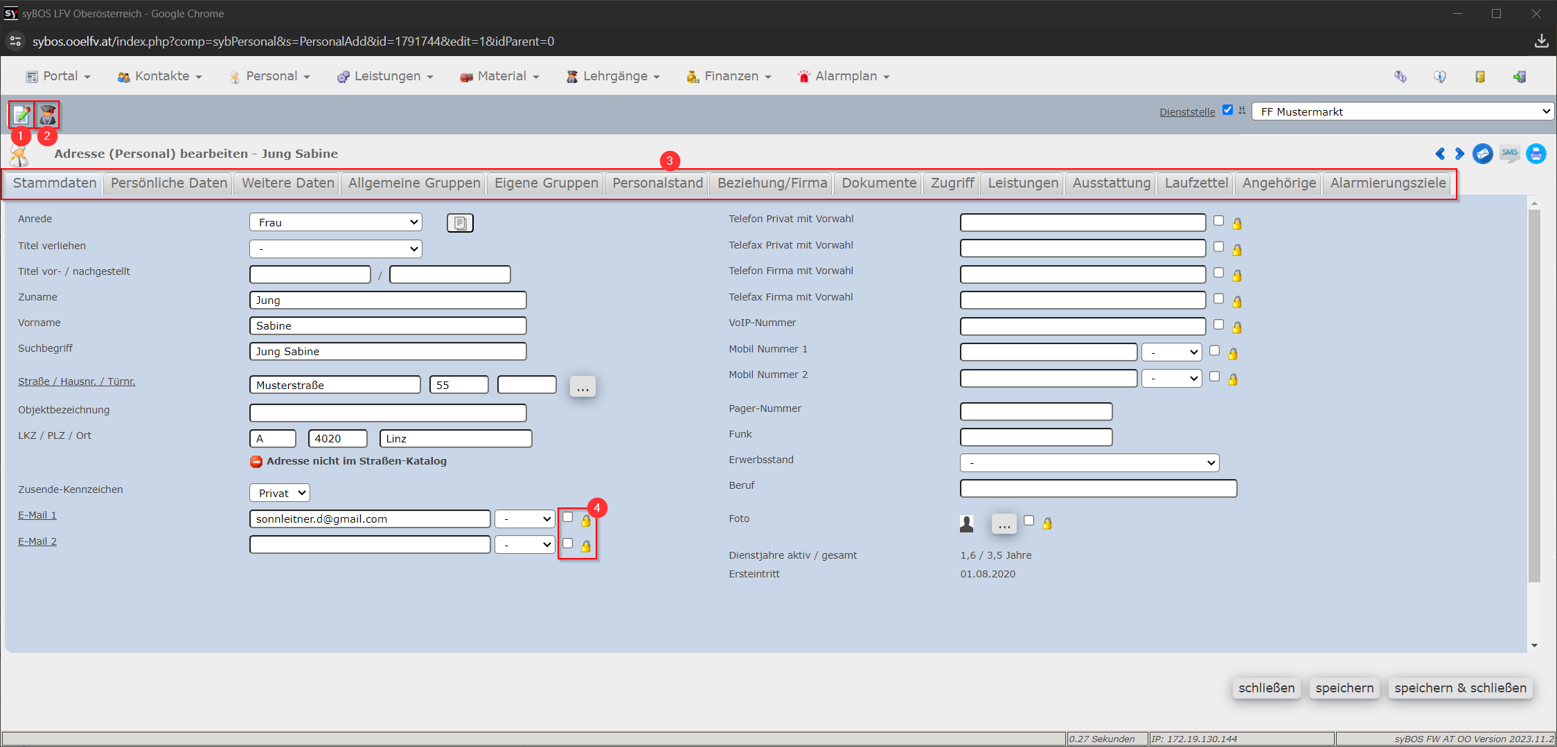Go to the next record with the right arrow
The width and height of the screenshot is (1557, 747).
[x=1459, y=154]
